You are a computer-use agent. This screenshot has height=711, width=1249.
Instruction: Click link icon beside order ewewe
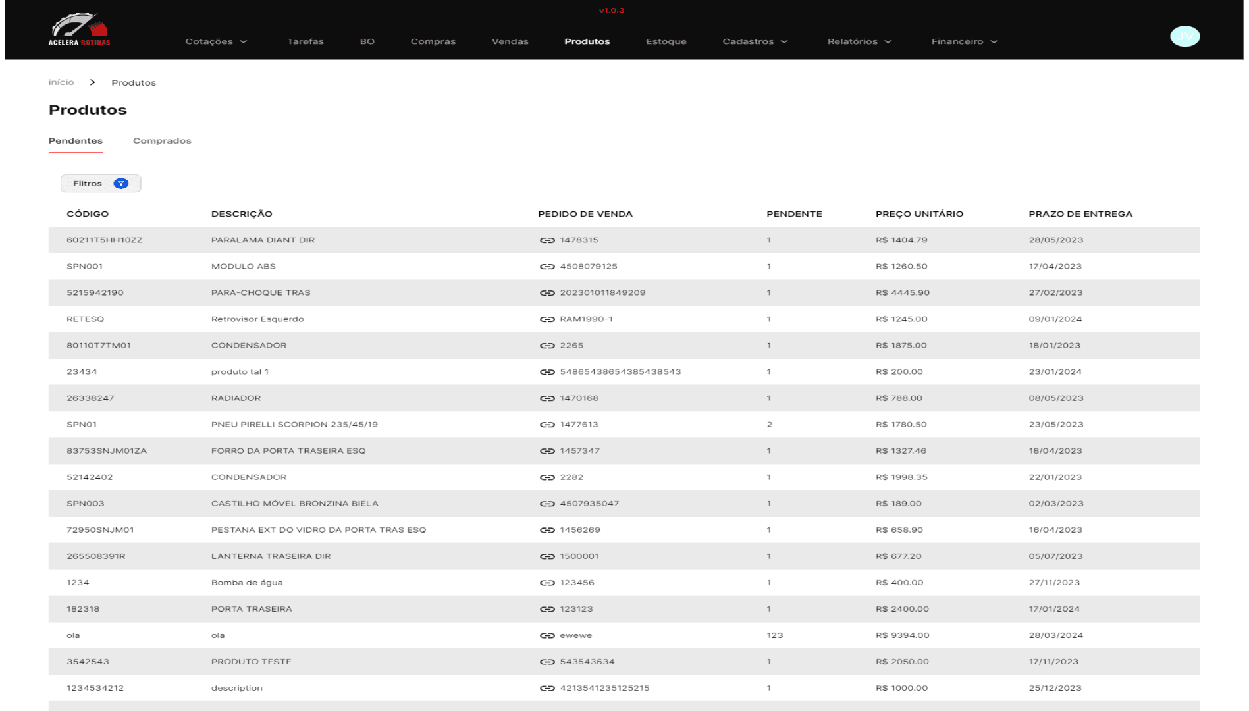547,635
